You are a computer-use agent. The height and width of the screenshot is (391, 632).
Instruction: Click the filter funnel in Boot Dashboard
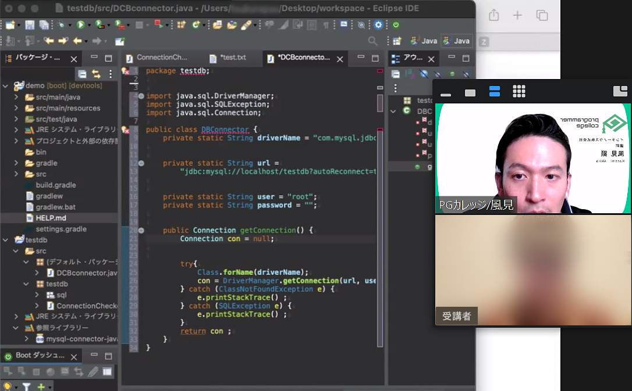(26, 386)
